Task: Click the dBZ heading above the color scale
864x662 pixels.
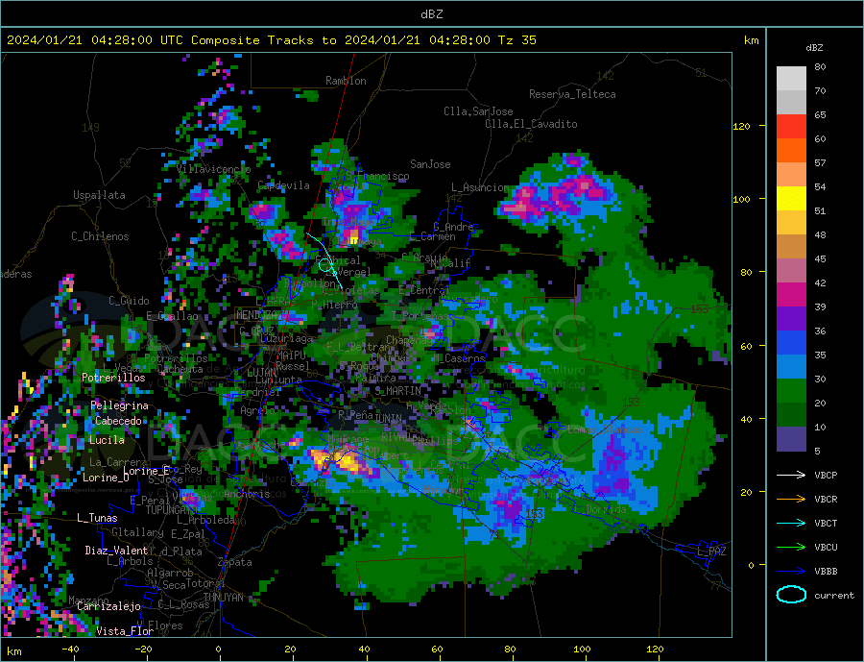Action: [814, 48]
